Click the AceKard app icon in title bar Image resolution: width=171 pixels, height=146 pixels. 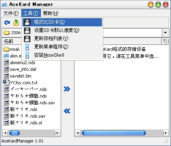tap(4, 4)
